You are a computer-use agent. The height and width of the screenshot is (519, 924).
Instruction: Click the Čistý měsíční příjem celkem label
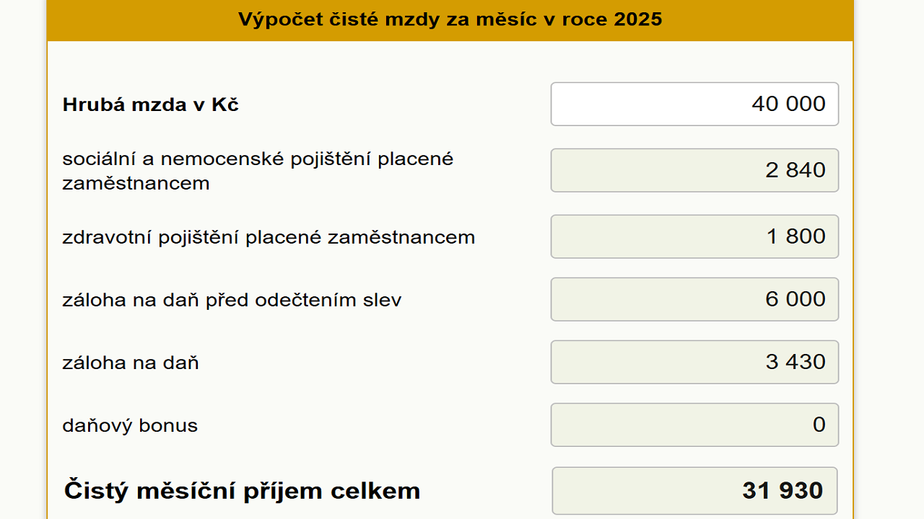(x=243, y=489)
